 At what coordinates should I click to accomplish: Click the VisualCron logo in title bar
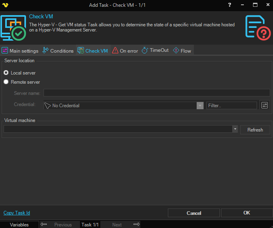click(6, 5)
